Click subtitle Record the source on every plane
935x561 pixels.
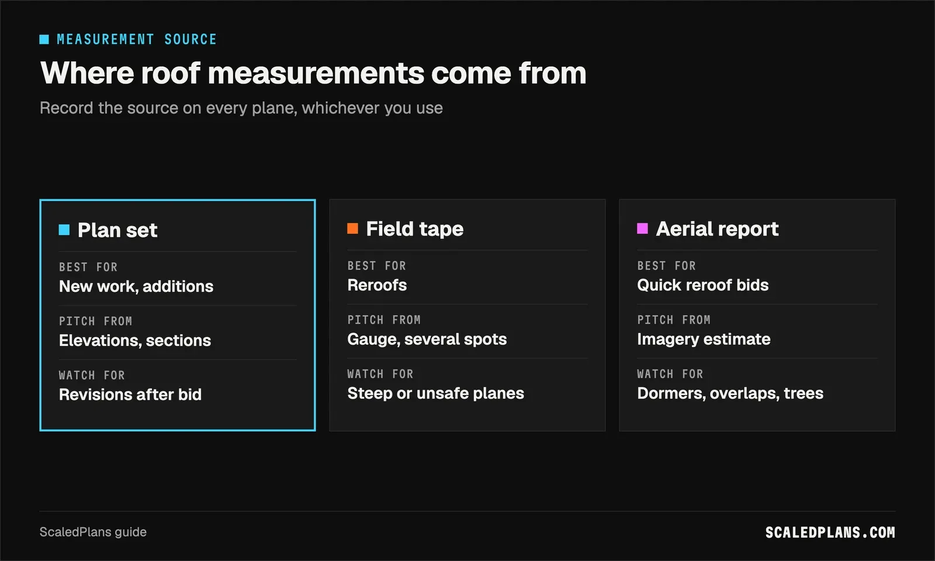[241, 108]
